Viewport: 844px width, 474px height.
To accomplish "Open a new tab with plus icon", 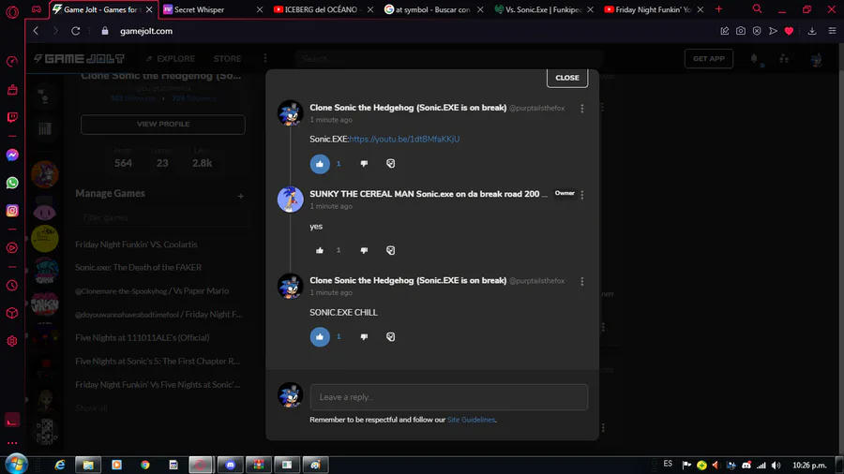I will 718,9.
